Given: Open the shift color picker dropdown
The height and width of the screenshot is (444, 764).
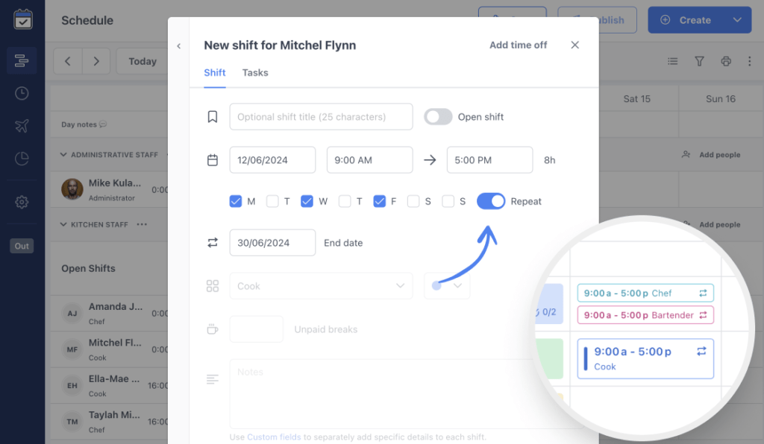Looking at the screenshot, I should tap(448, 286).
